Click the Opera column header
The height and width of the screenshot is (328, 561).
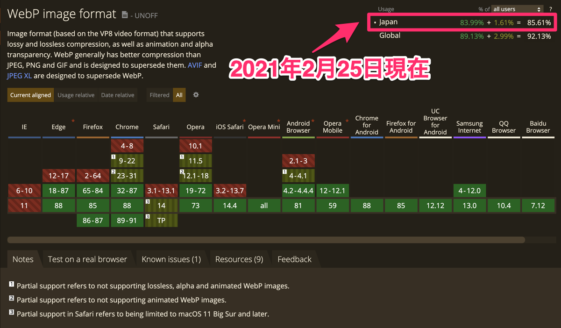195,127
